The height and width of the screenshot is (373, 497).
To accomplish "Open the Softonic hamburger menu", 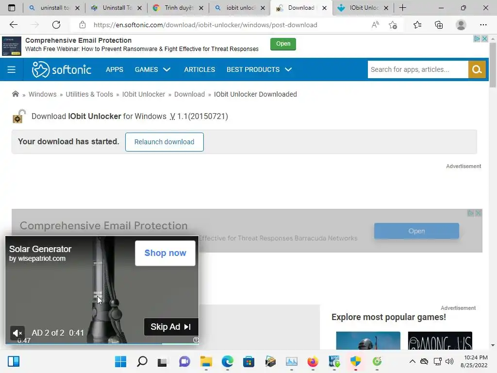I will click(x=12, y=69).
